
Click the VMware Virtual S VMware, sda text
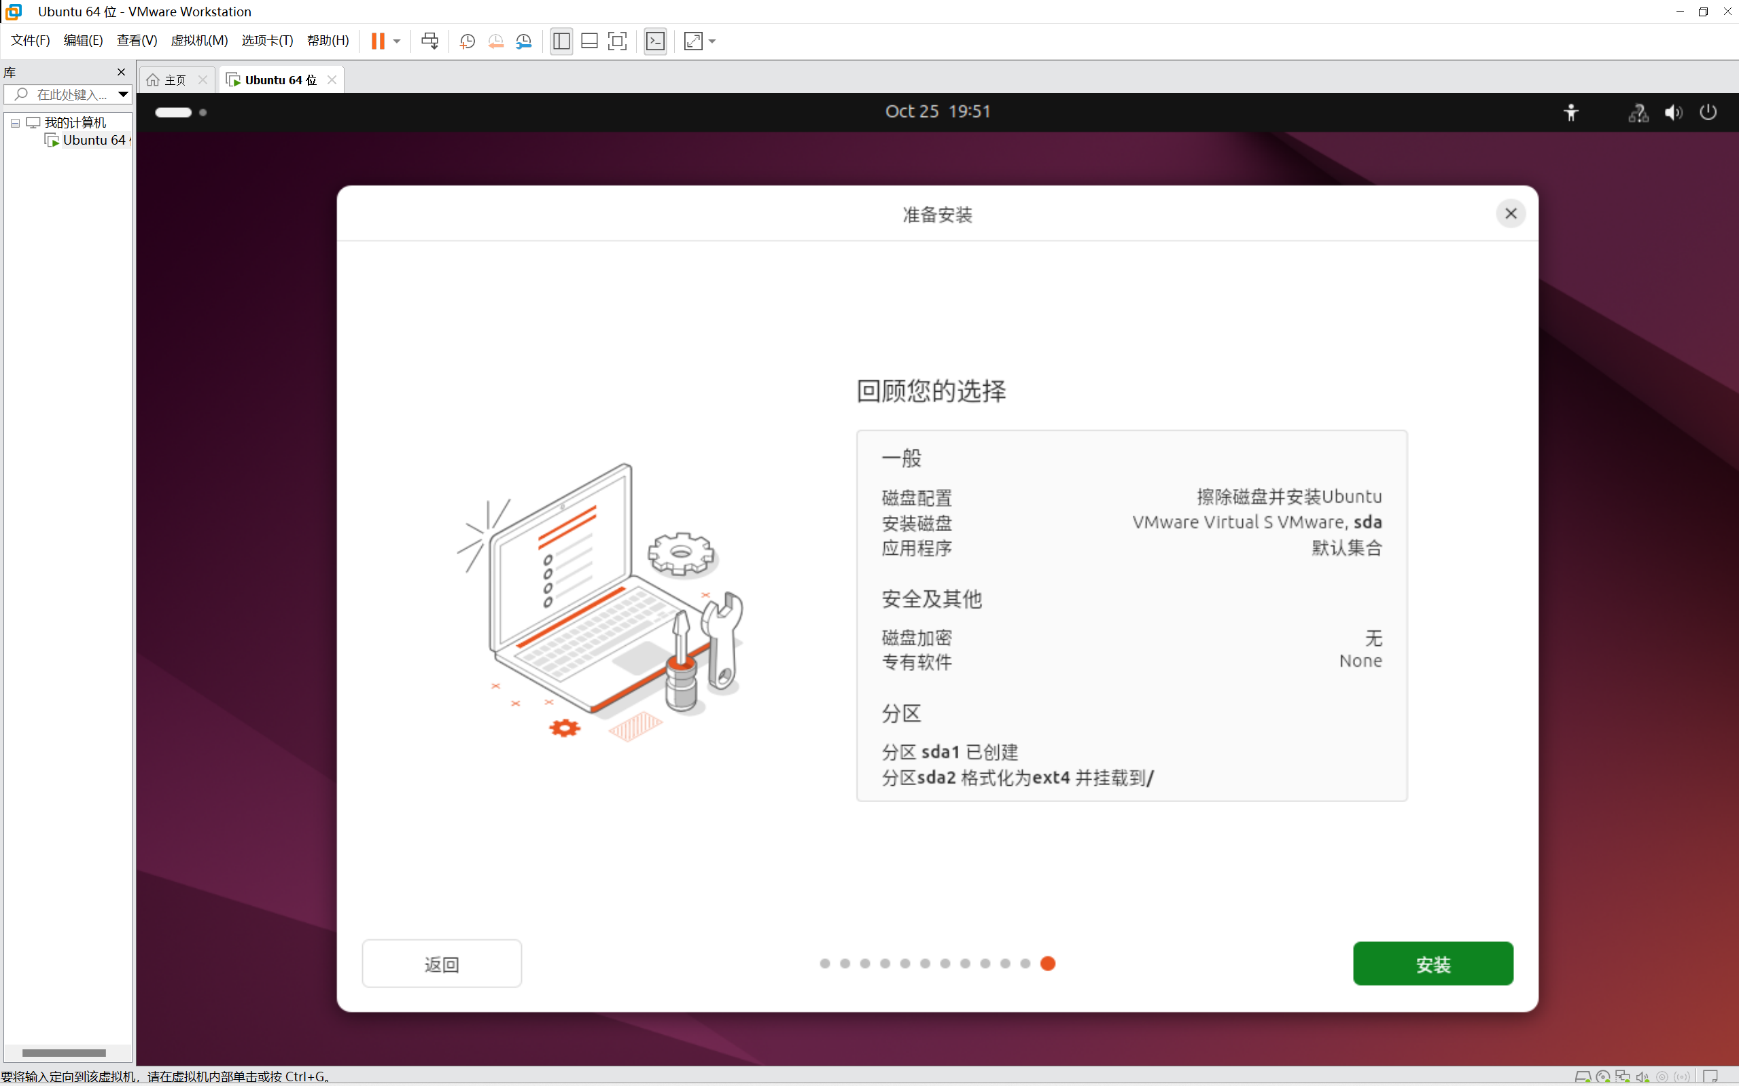click(1257, 522)
